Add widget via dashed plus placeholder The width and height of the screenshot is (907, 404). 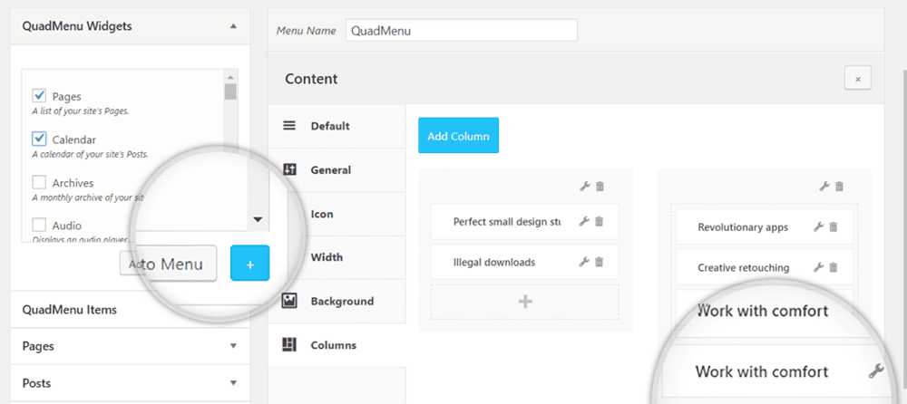click(524, 302)
